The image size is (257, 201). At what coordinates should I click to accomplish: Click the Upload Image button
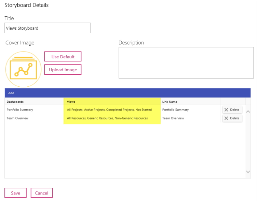click(63, 70)
